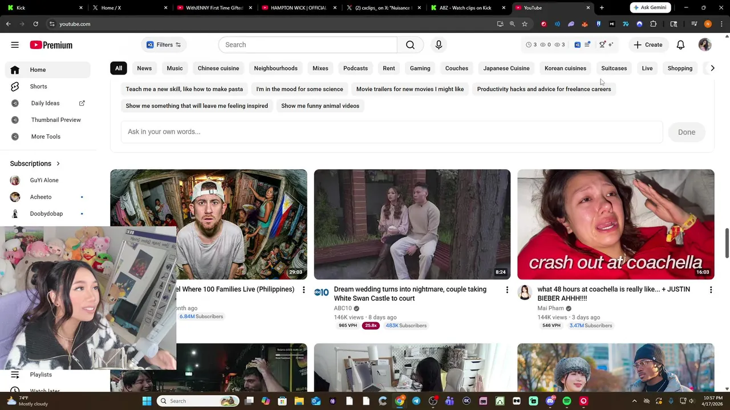The height and width of the screenshot is (410, 730).
Task: Click the YouTube Premium logo
Action: (51, 45)
